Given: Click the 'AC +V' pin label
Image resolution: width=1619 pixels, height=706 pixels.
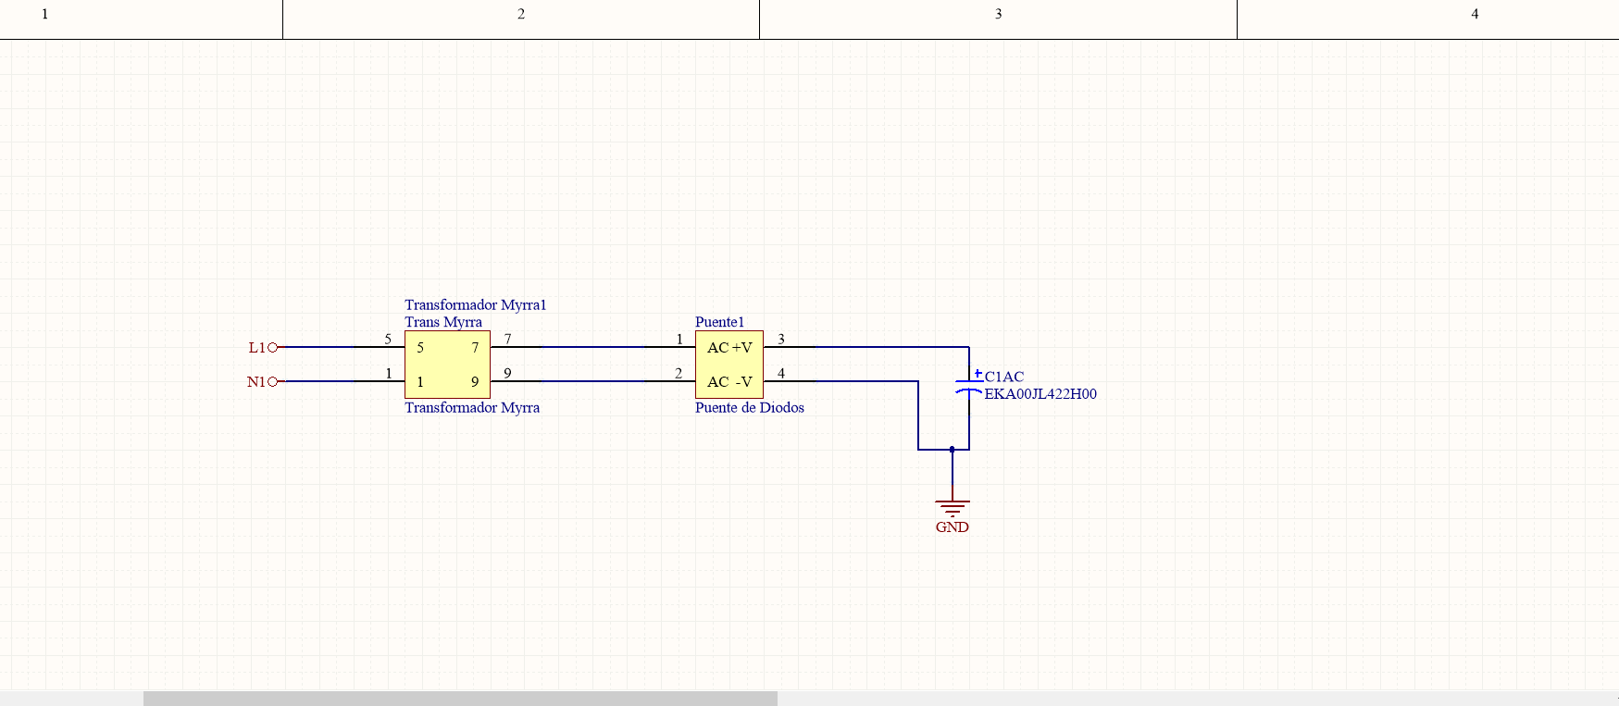Looking at the screenshot, I should click(729, 348).
